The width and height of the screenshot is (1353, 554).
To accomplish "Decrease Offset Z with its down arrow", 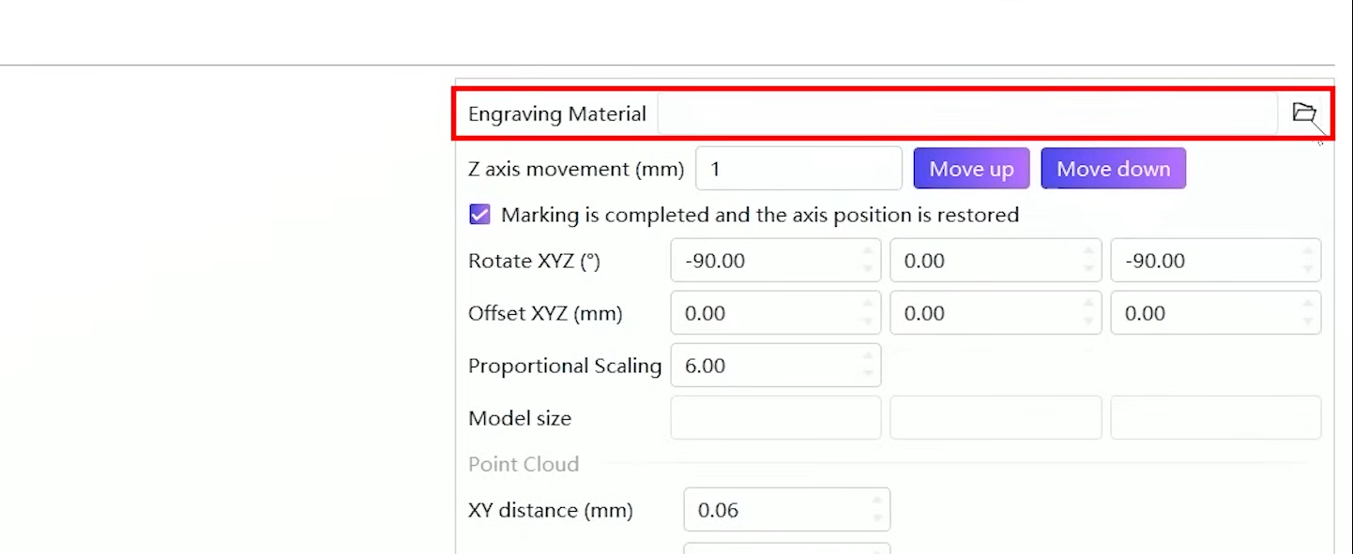I will (x=1308, y=322).
